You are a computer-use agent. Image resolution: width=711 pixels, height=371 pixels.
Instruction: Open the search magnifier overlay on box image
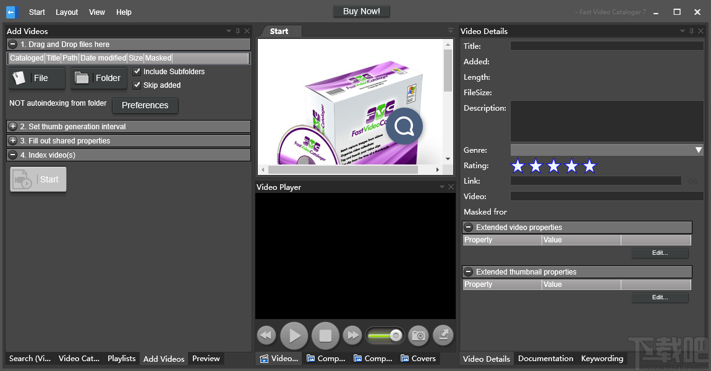click(404, 126)
